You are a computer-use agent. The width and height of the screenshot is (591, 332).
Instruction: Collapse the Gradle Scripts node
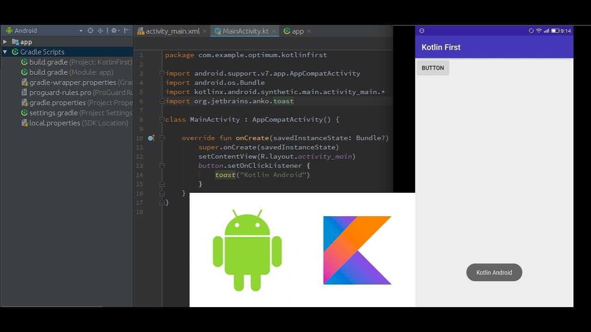(x=5, y=52)
